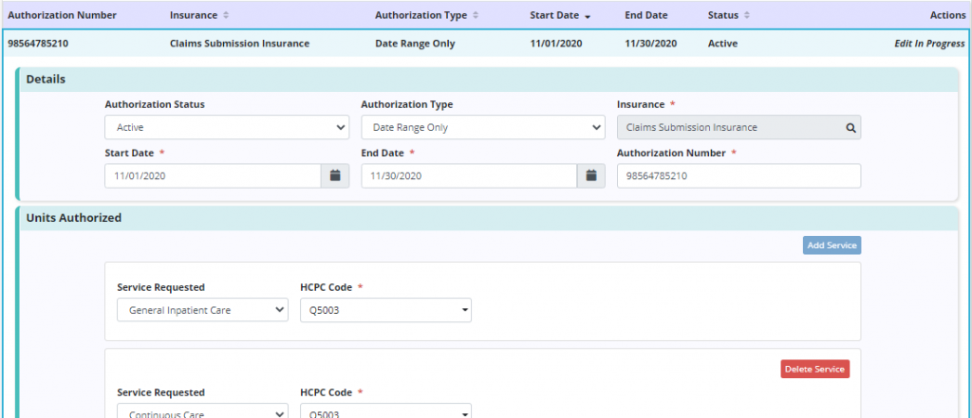Select authorization row 98564785210
The width and height of the screenshot is (972, 418).
coord(38,44)
